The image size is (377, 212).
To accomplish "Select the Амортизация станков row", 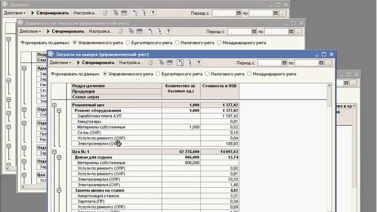I will click(156, 196).
